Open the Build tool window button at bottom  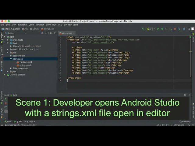tap(8, 122)
